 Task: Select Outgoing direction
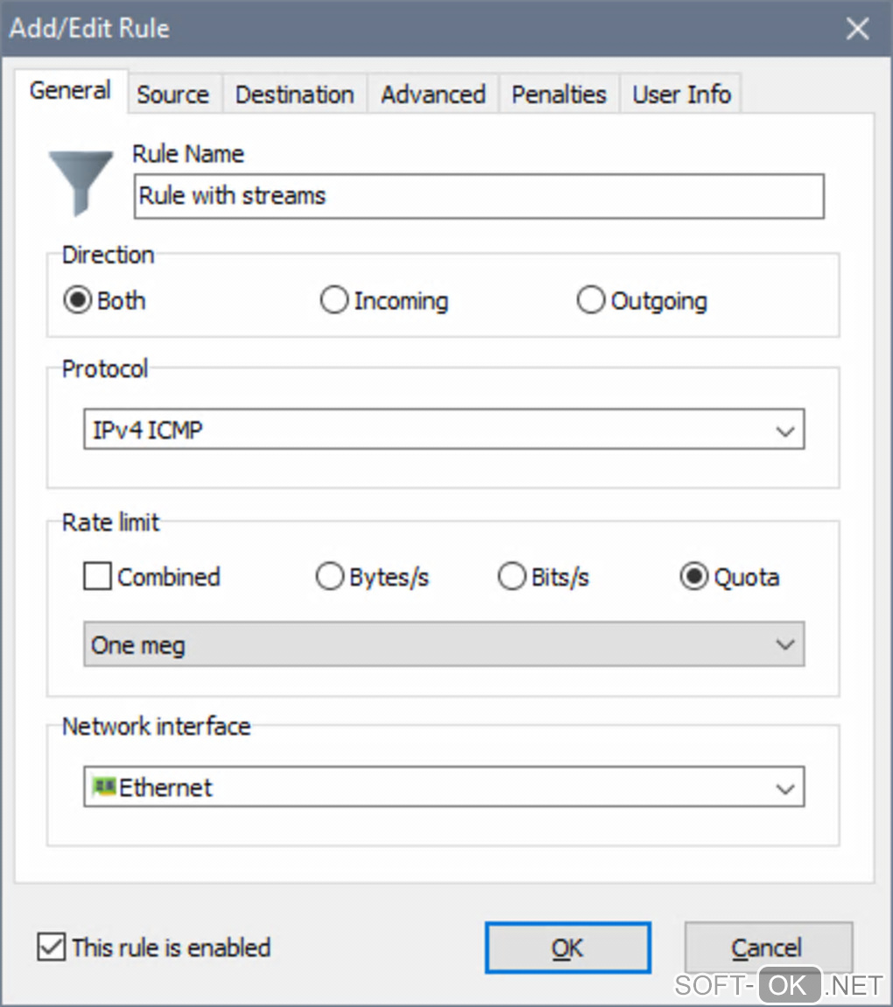point(591,300)
